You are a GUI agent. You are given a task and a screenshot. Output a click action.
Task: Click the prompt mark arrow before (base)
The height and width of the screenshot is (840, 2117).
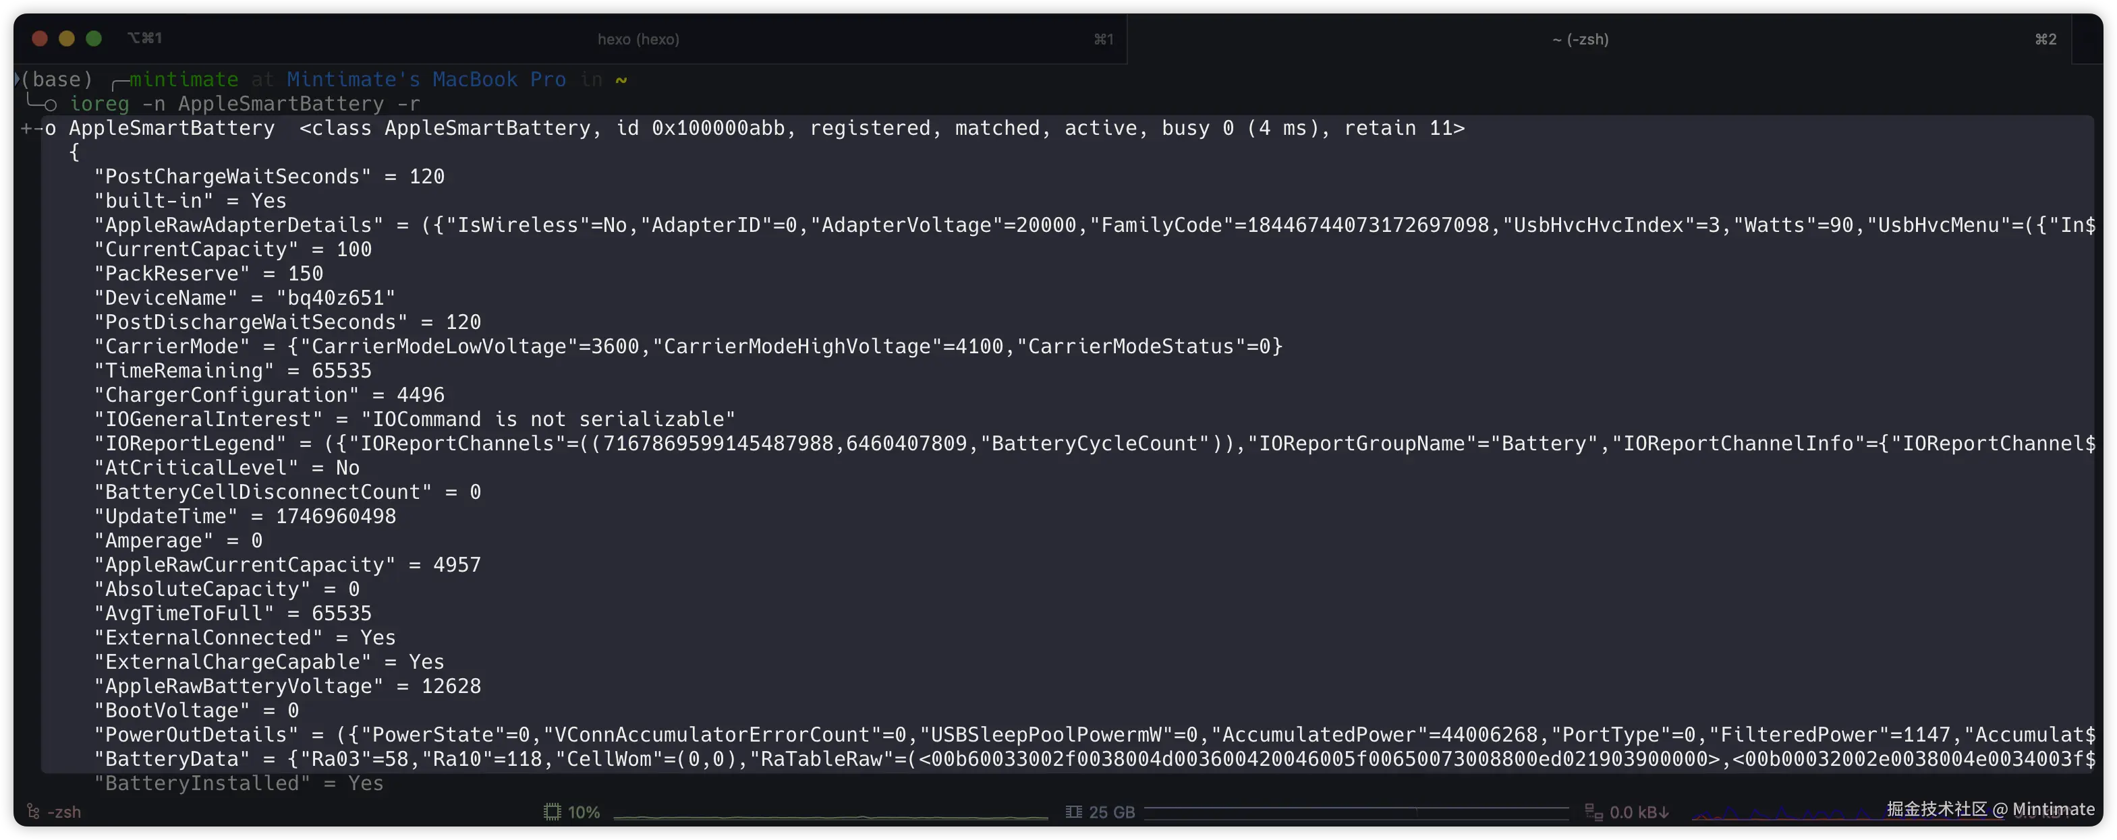tap(18, 79)
